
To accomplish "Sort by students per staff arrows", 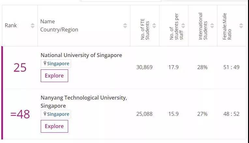I will (x=183, y=26).
